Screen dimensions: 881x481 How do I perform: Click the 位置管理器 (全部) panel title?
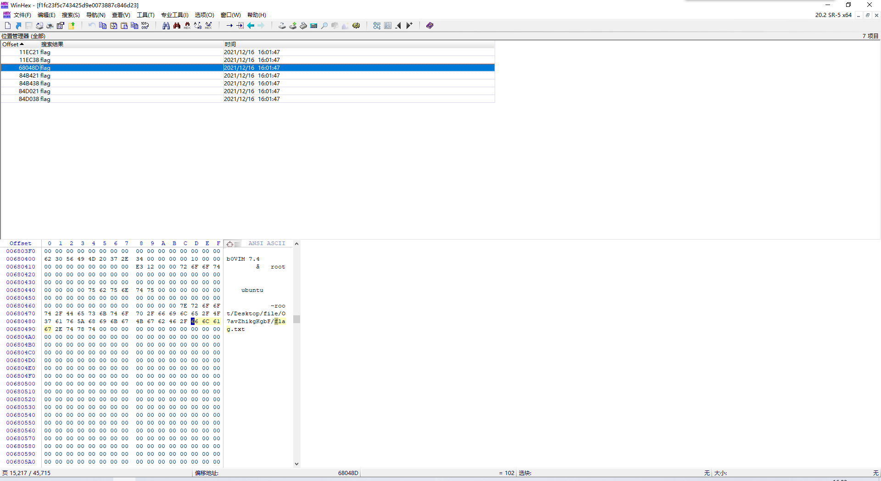click(x=23, y=36)
